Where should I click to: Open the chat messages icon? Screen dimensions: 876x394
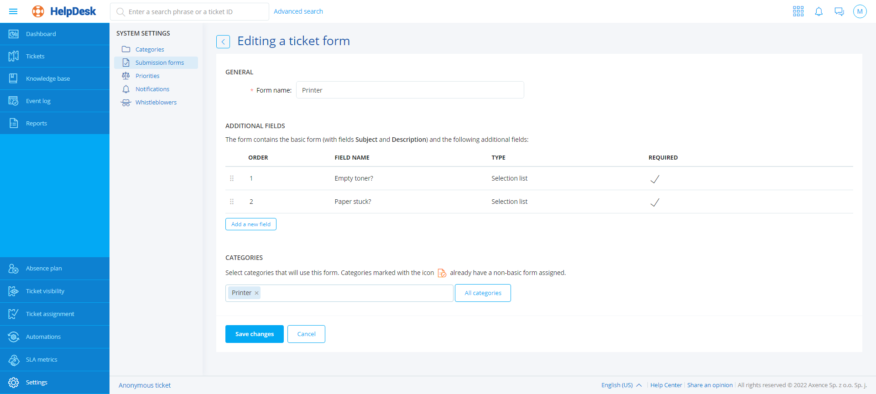click(x=839, y=11)
